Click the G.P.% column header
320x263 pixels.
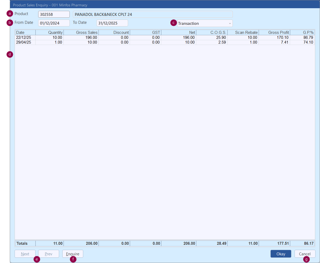(303, 33)
